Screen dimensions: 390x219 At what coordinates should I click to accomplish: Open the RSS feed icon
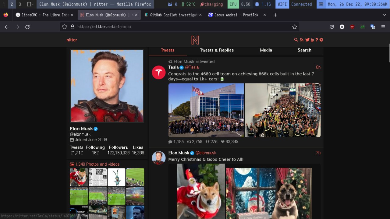(302, 40)
